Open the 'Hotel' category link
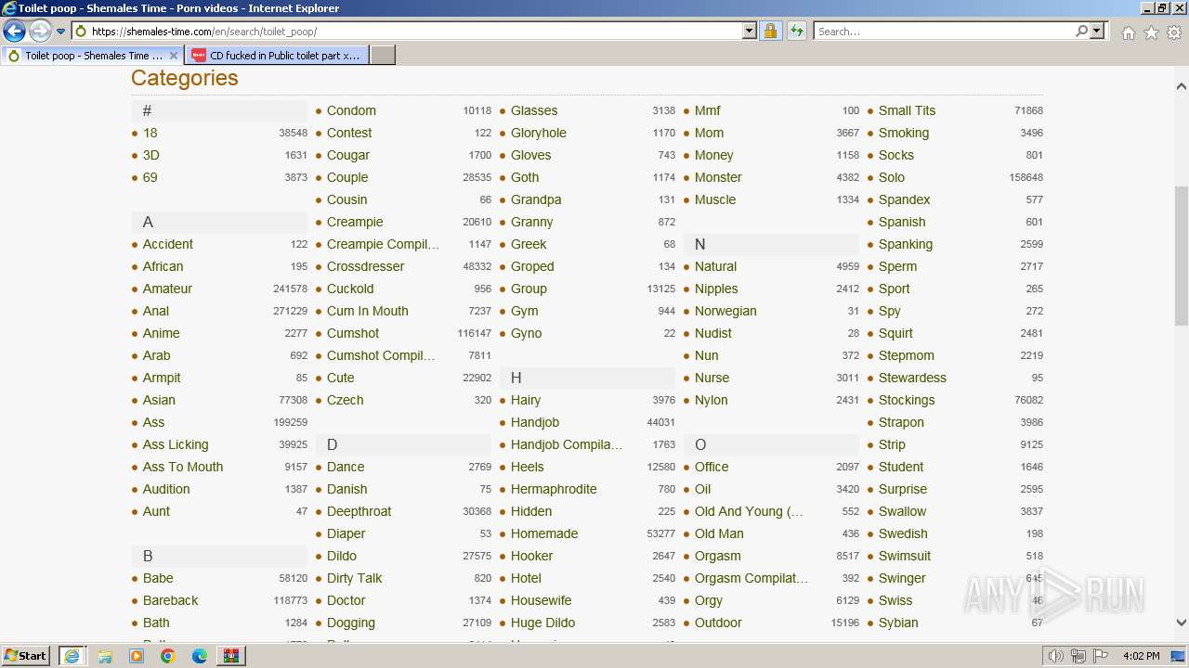This screenshot has width=1189, height=668. click(x=526, y=578)
